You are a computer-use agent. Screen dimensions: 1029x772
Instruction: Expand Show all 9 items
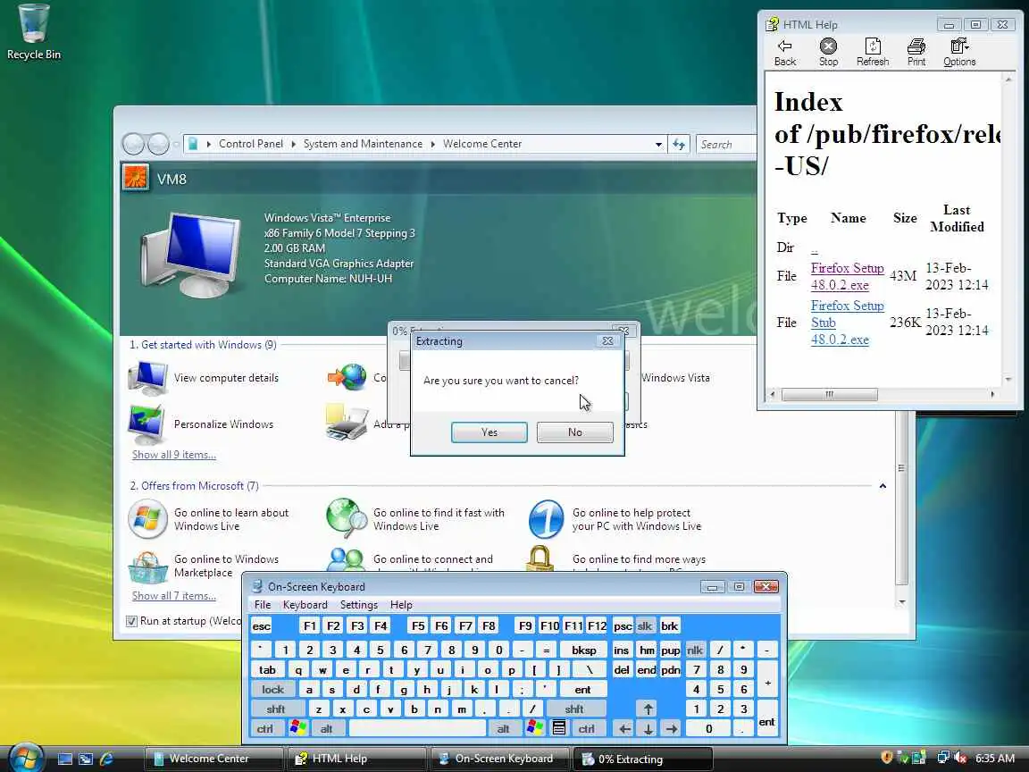pos(174,454)
